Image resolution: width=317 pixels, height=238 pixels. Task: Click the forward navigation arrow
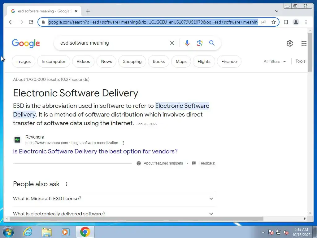click(21, 22)
